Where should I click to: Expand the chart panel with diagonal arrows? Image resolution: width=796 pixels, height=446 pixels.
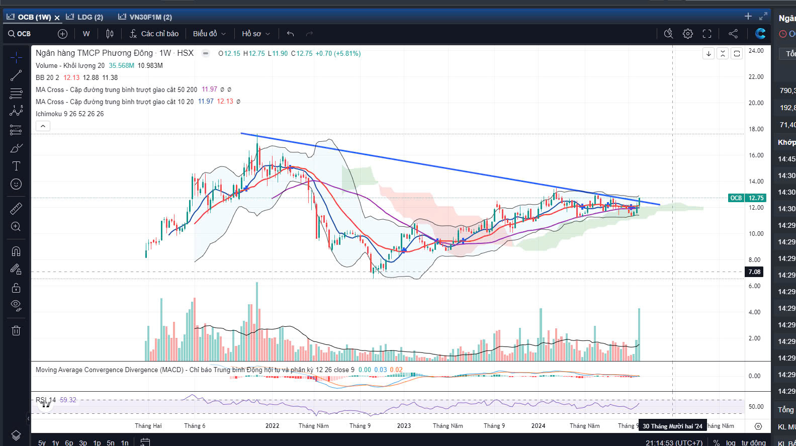click(763, 16)
